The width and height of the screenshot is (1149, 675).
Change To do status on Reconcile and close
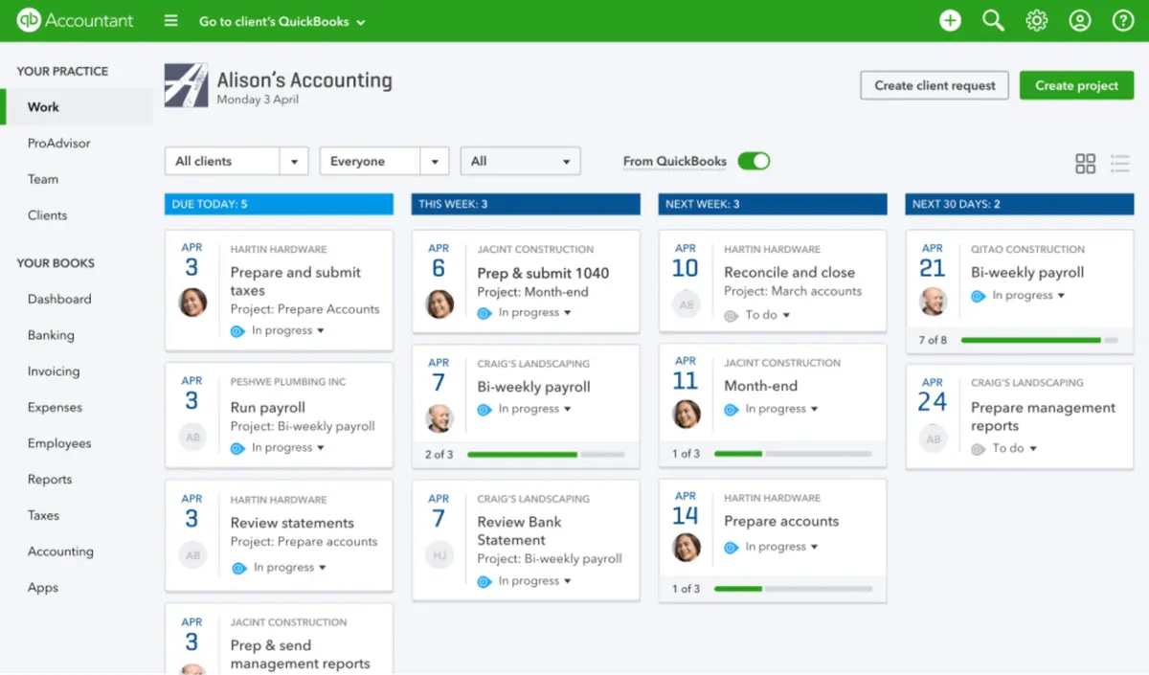(x=768, y=315)
